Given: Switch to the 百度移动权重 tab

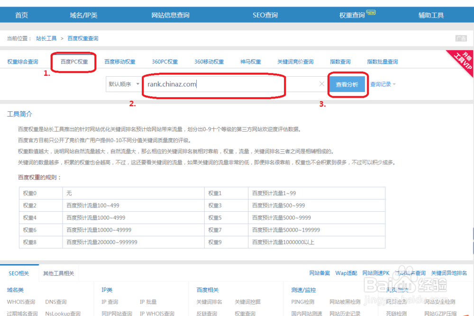Looking at the screenshot, I should tap(120, 62).
